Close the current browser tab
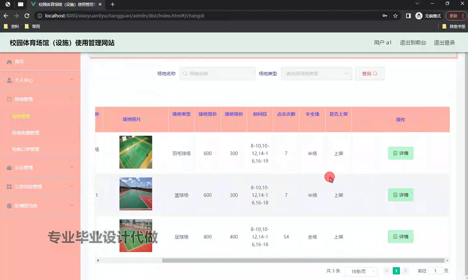The image size is (468, 280). click(100, 4)
